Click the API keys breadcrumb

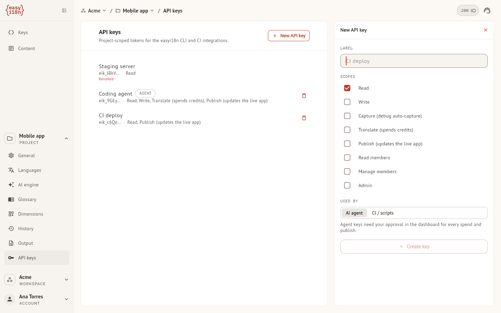173,11
